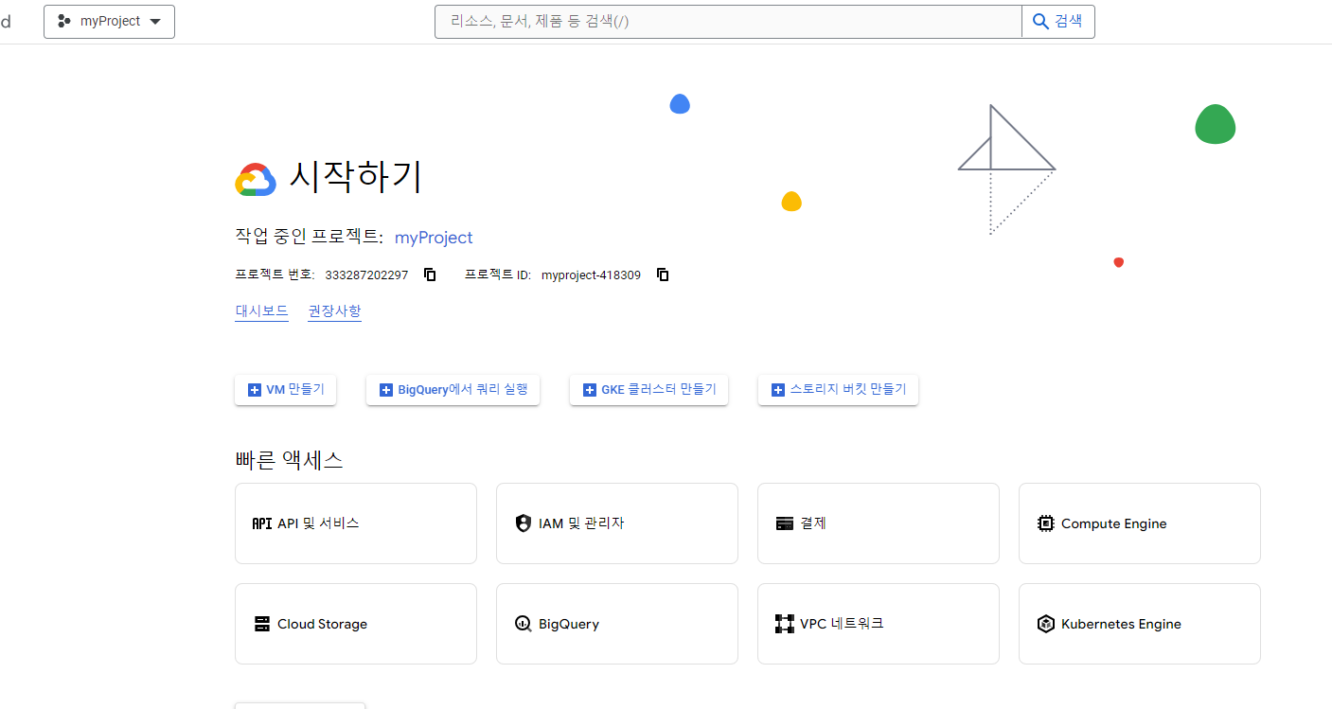Focus the resource search input field

tap(728, 21)
